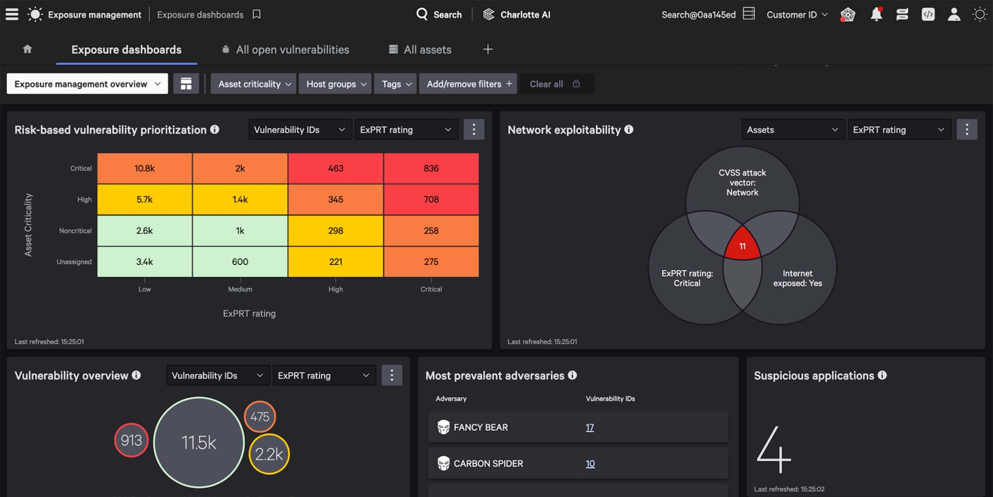Open kebab menu on Risk-based prioritization panel

coord(474,129)
